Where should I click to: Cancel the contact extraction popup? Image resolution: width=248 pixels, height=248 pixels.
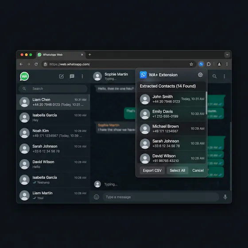tap(198, 170)
